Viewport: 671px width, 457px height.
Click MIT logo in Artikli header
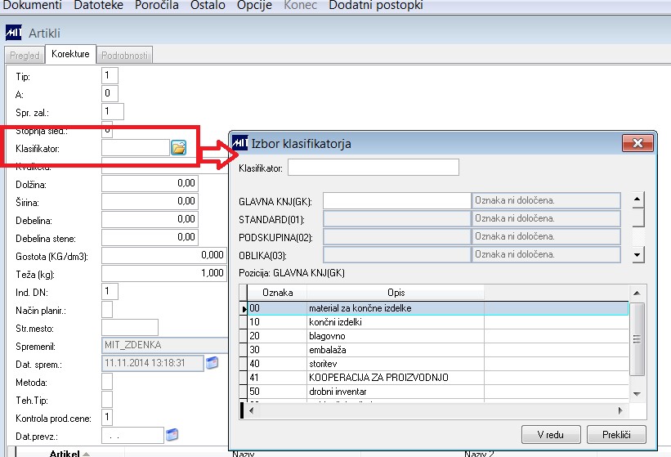[x=13, y=33]
